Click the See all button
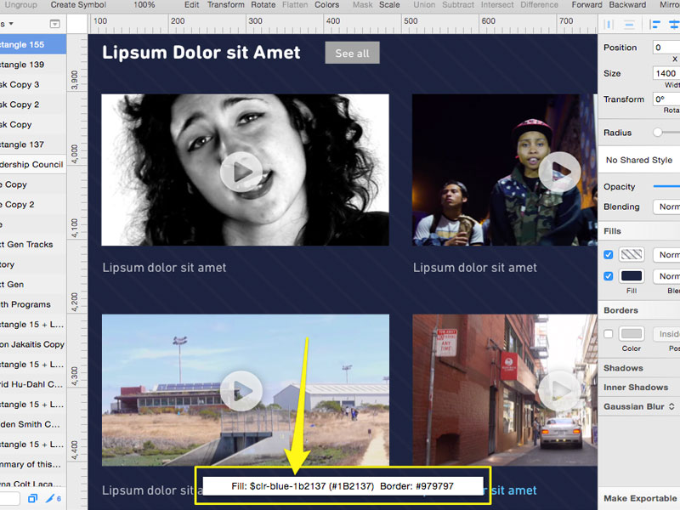The height and width of the screenshot is (510, 680). [352, 53]
